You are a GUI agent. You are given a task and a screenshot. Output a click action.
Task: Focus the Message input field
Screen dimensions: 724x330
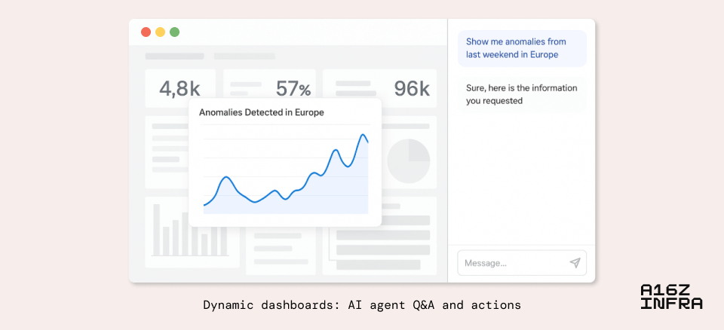click(x=513, y=263)
